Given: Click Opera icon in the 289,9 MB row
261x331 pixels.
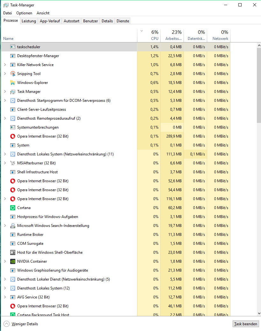Looking at the screenshot, I should [x=13, y=136].
